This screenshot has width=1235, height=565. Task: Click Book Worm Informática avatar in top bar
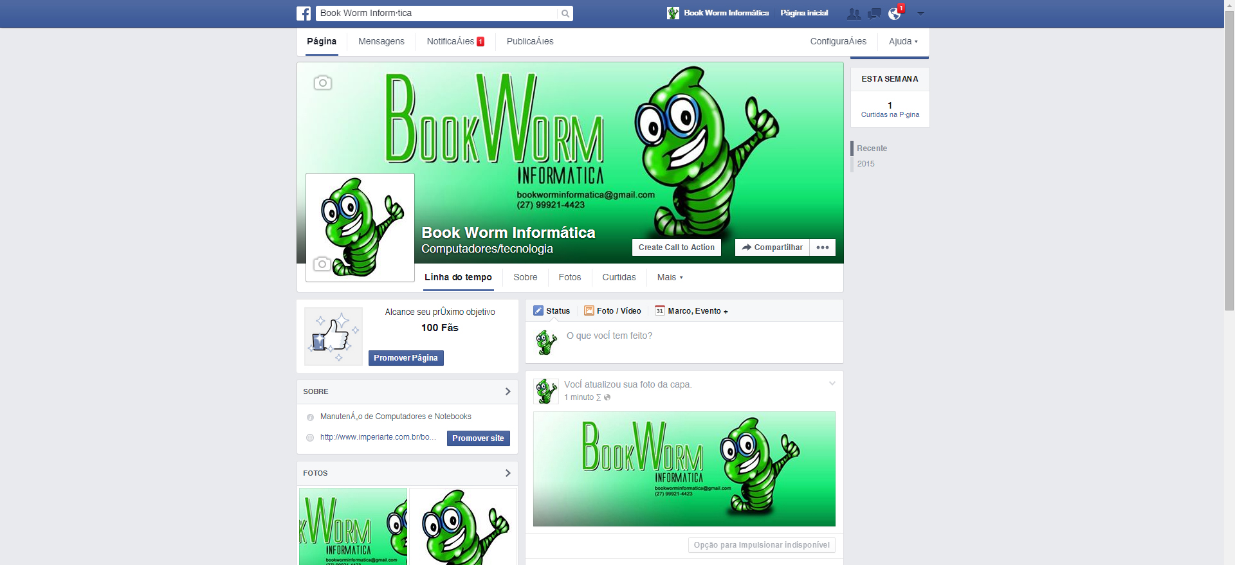tap(673, 13)
